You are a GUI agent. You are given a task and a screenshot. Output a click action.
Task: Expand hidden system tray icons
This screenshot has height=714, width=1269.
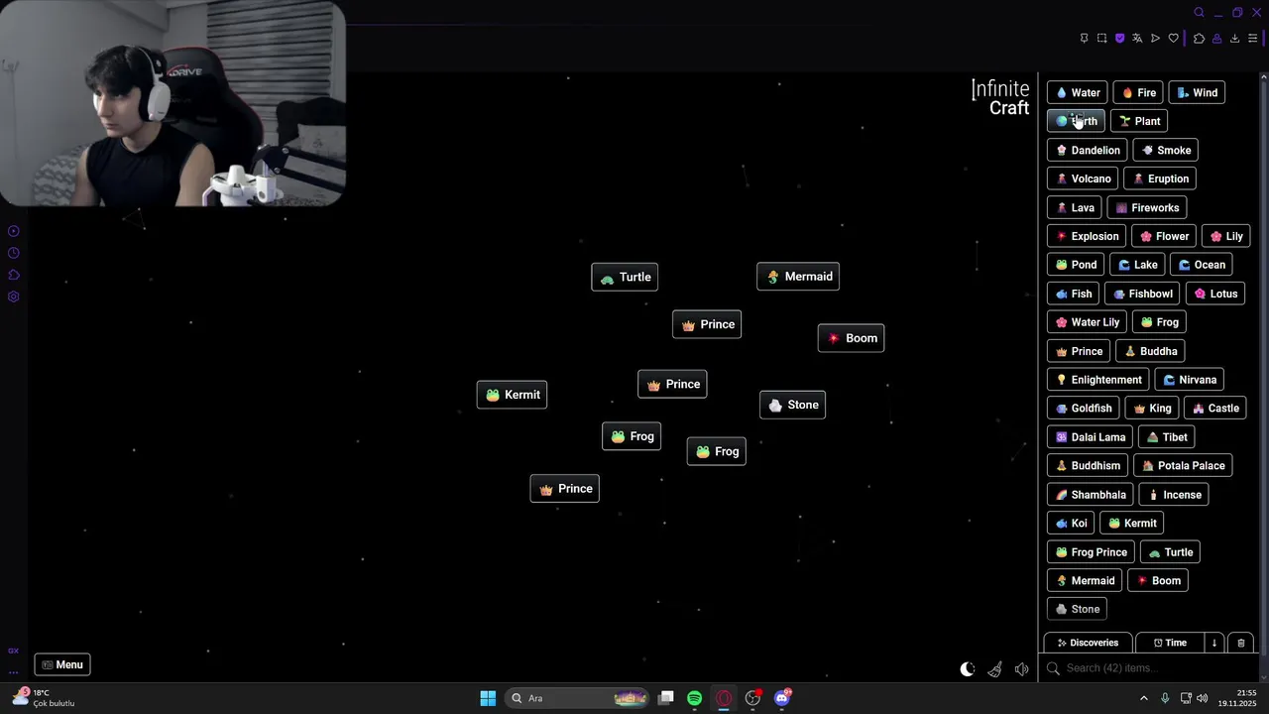tap(1143, 698)
